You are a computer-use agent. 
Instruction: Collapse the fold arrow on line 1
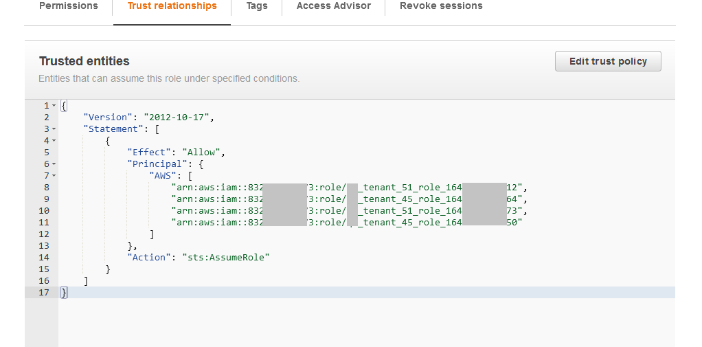[54, 106]
